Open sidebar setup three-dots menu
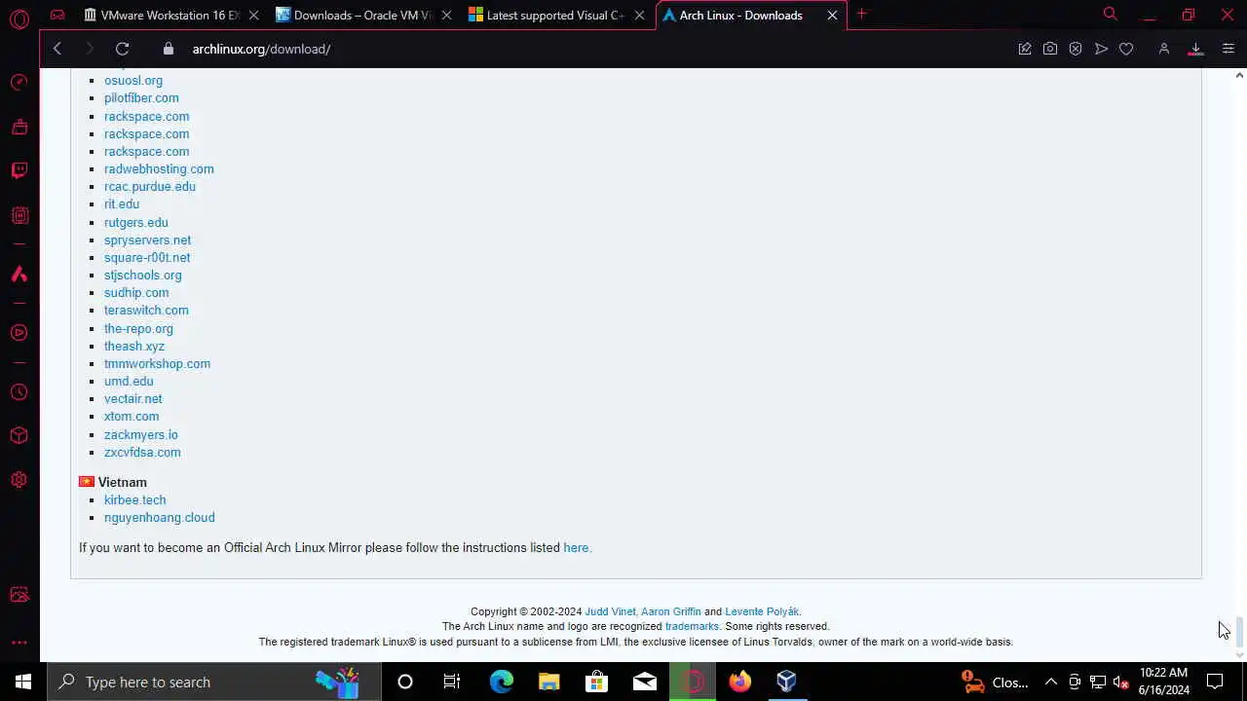This screenshot has height=701, width=1247. 19,643
